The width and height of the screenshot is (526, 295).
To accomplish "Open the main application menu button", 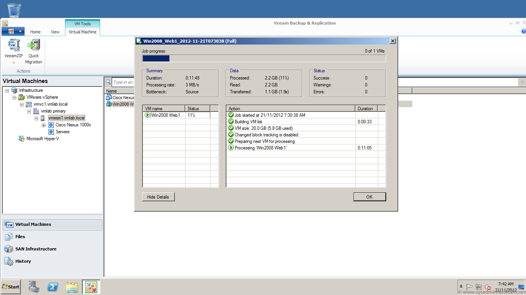I will (13, 31).
